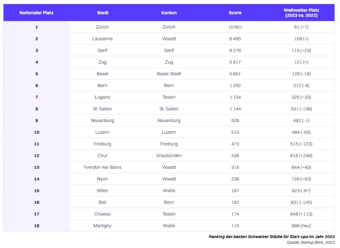Click the Weltweiter Platz column header
Viewport: 340px width, 248px height.
(x=301, y=13)
